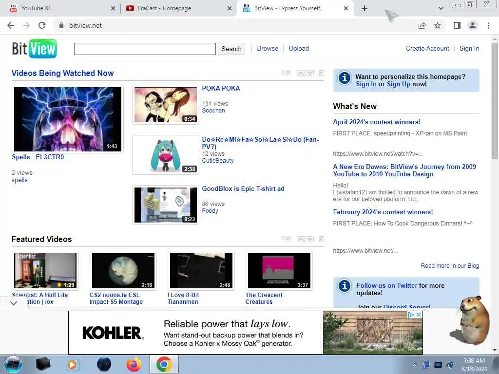Edit the Videos Being Watched Now module
Viewport: 499px width, 374px height.
286,73
